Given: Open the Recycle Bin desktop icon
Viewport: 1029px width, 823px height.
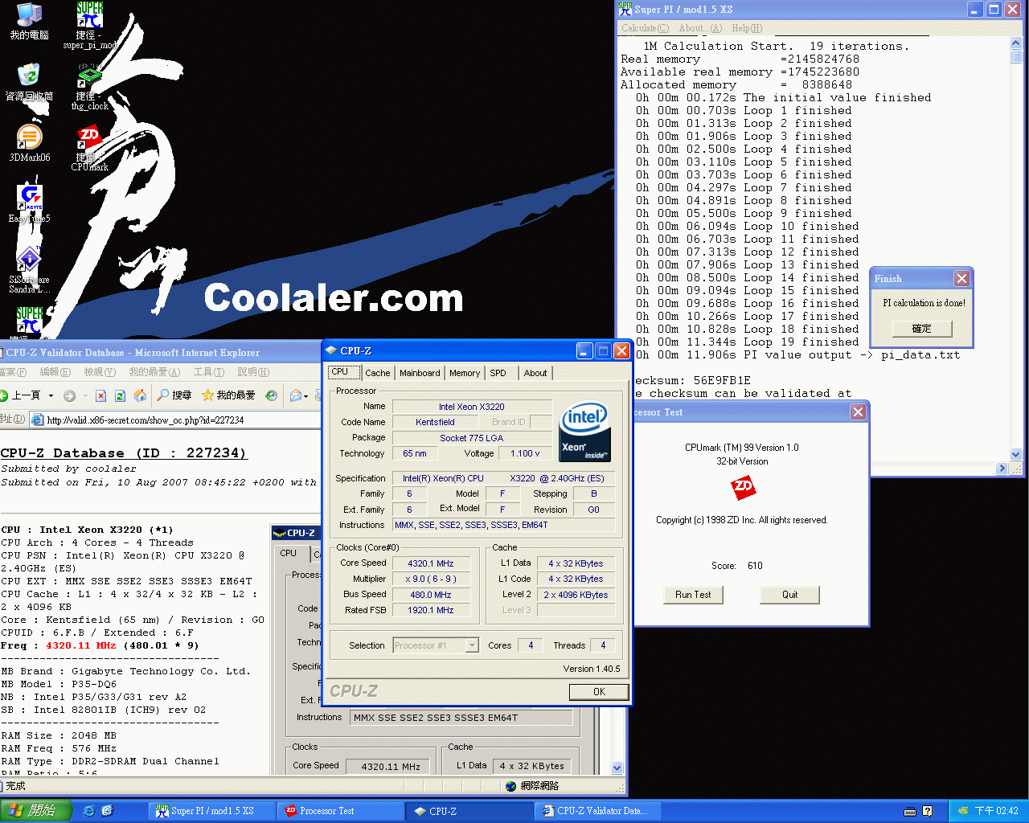Looking at the screenshot, I should coord(29,82).
